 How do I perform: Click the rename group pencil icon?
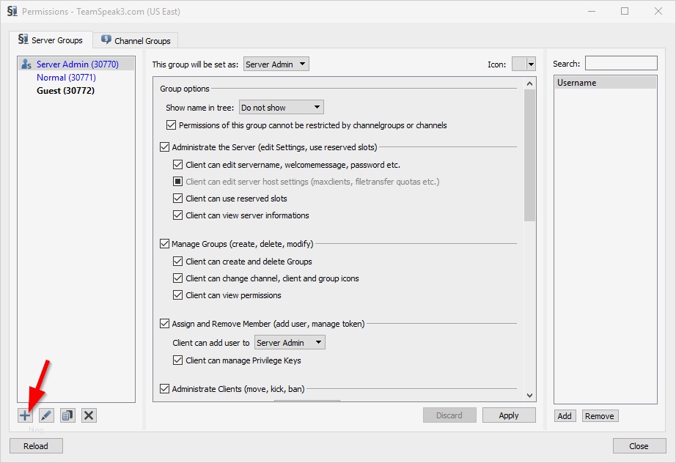pyautogui.click(x=46, y=415)
